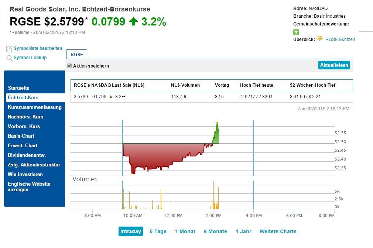The height and width of the screenshot is (248, 373).
Task: Click the green up arrow beside 3.2%
Action: click(x=133, y=21)
